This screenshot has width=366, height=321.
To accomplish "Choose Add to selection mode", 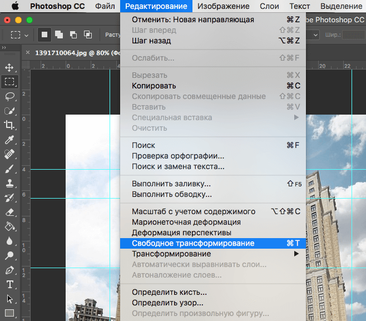I will point(59,34).
